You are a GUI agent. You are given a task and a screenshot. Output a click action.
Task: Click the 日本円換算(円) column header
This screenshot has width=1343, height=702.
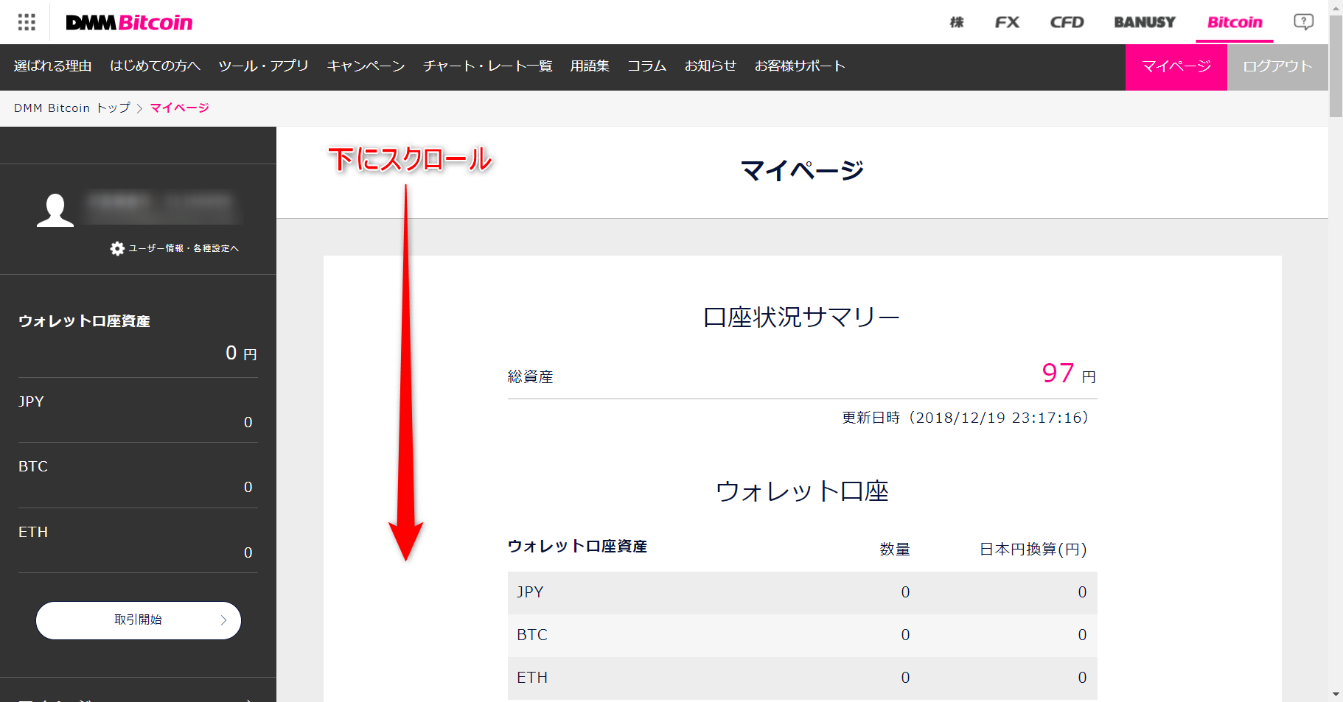[1033, 550]
